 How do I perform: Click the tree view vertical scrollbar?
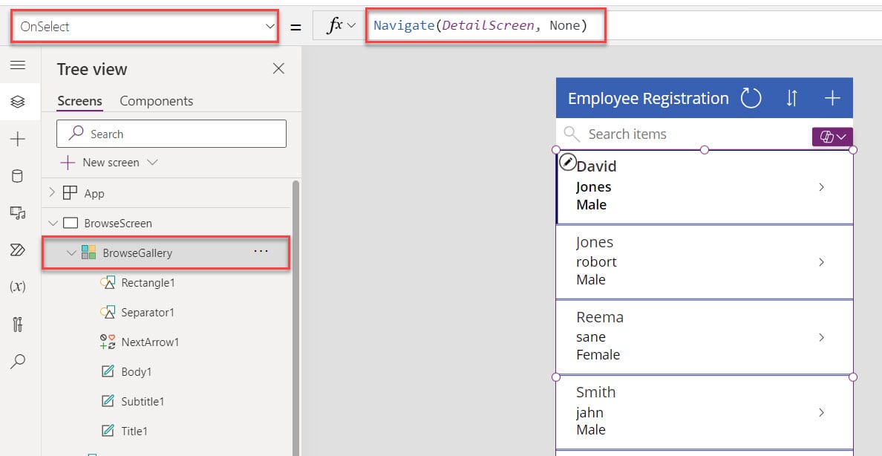pyautogui.click(x=296, y=318)
